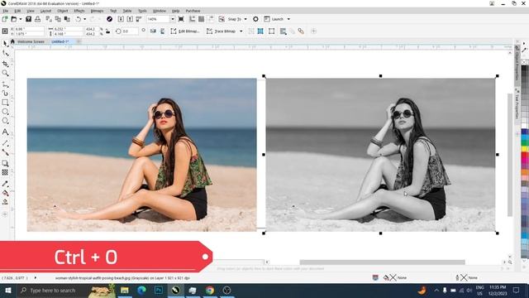Viewport: 529px width, 298px height.
Task: Click the rotation angle field
Action: pyautogui.click(x=130, y=31)
